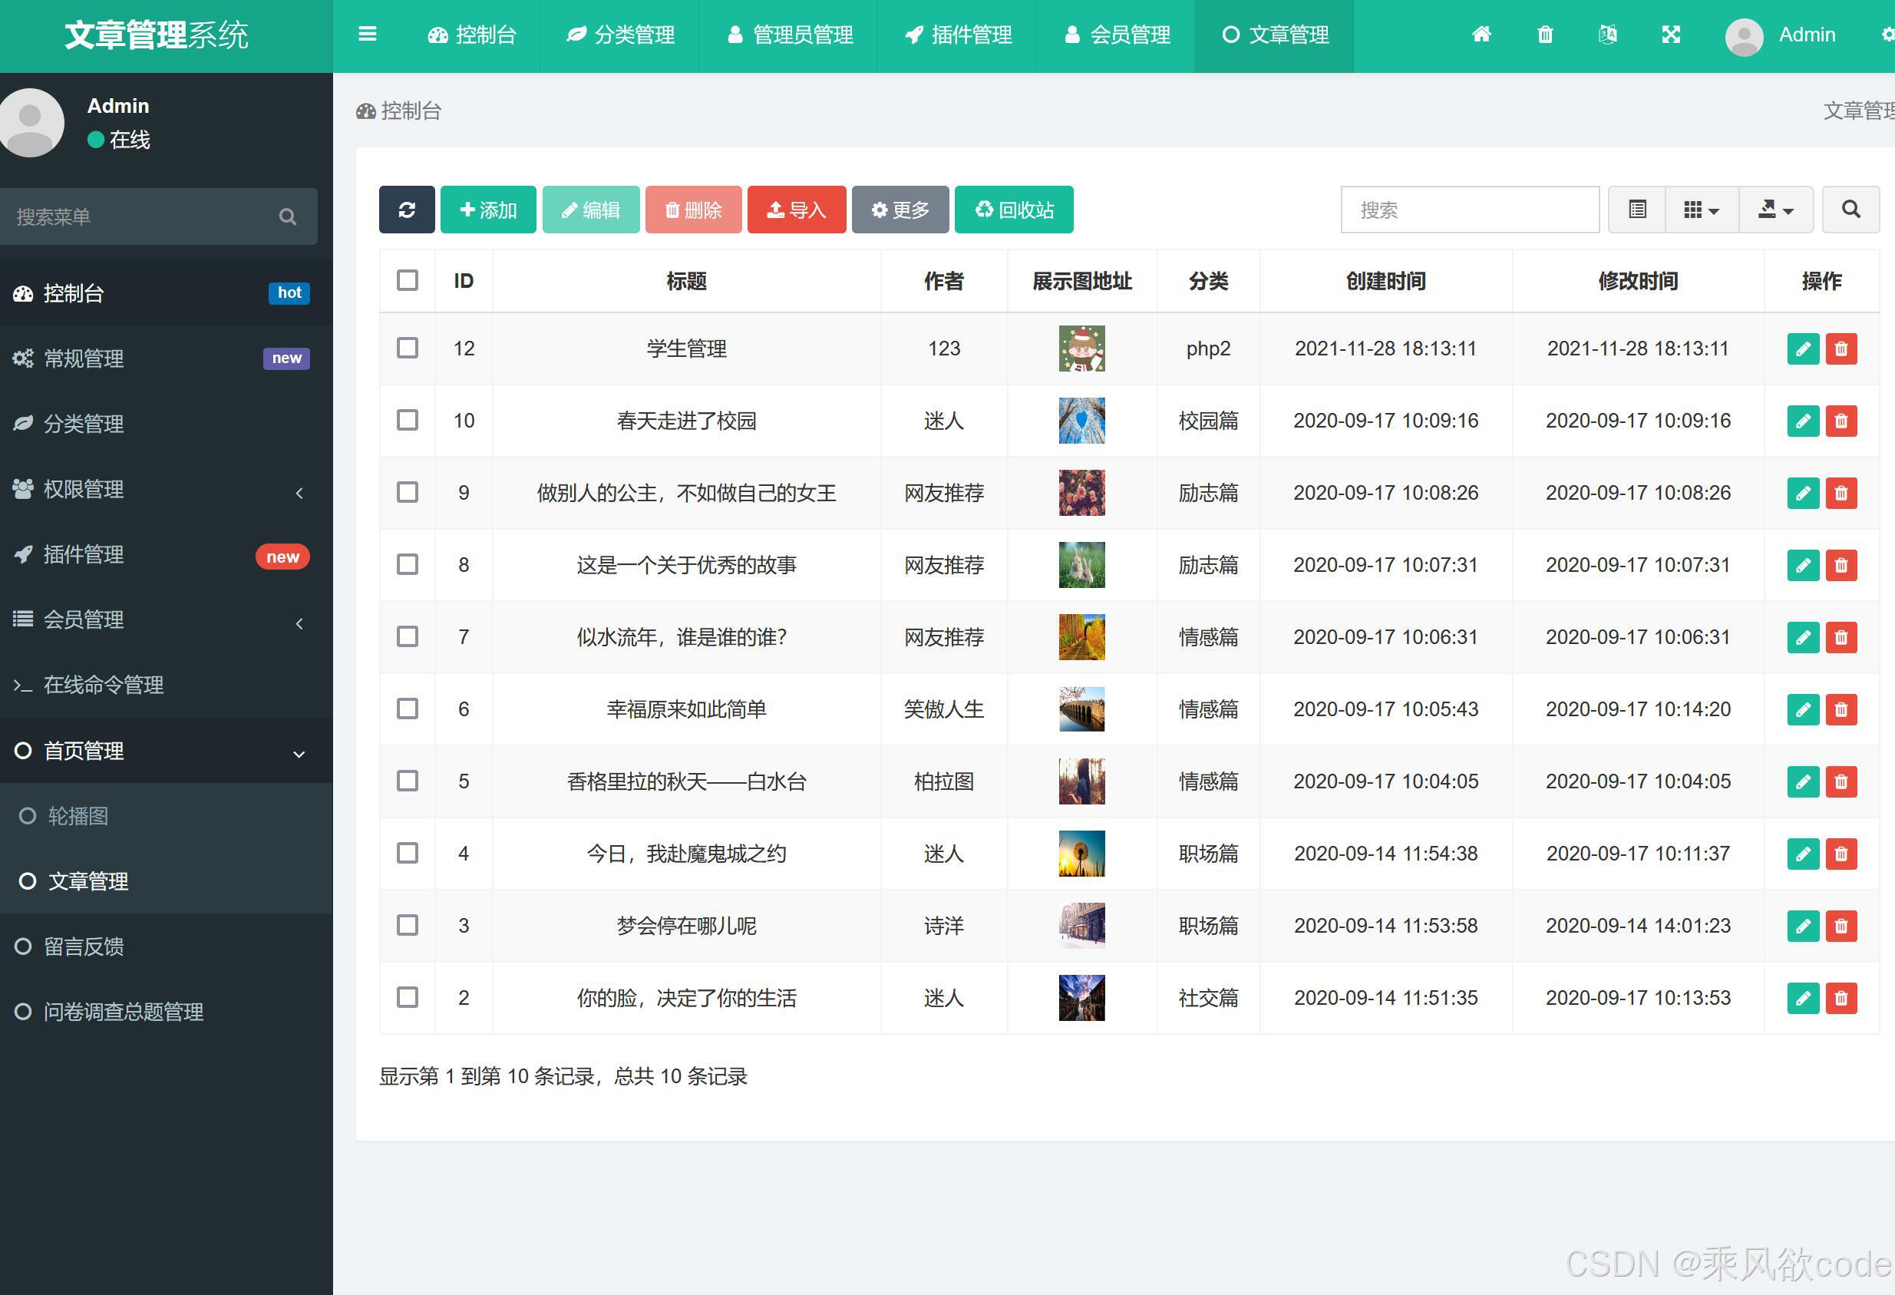
Task: Click the home icon in the top navbar
Action: [1482, 35]
